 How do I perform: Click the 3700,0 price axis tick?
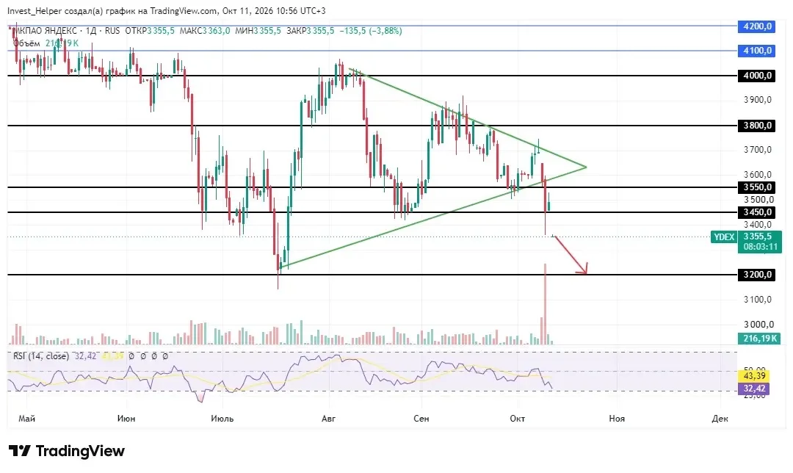point(758,150)
